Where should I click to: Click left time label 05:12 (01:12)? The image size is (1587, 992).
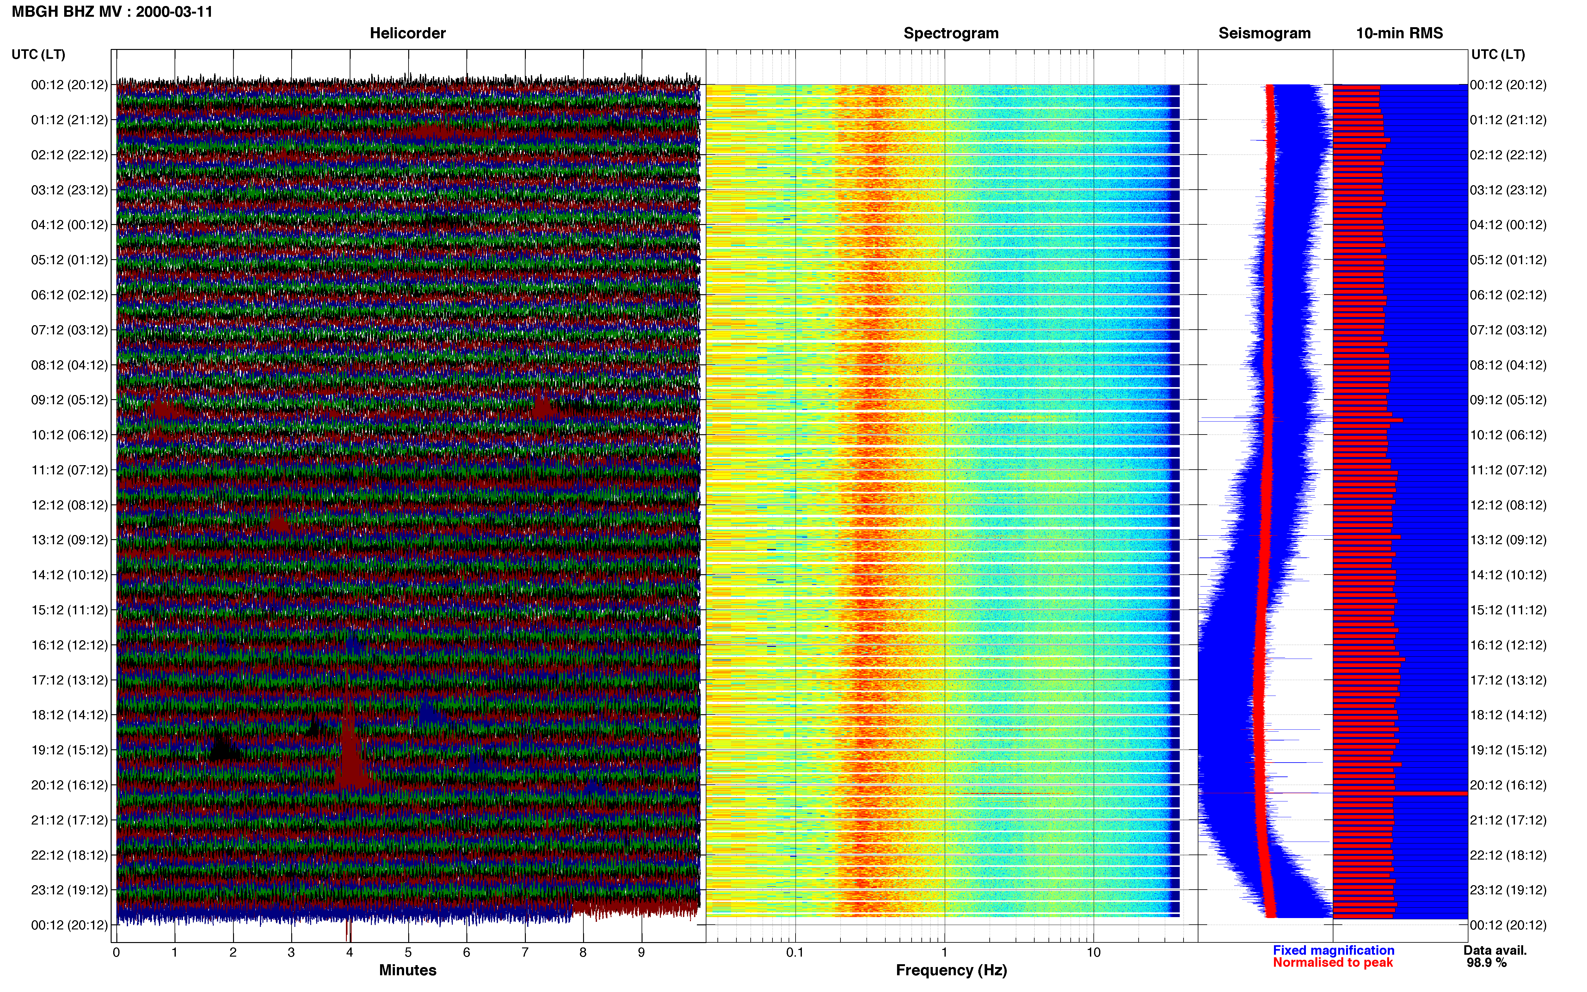pyautogui.click(x=70, y=260)
